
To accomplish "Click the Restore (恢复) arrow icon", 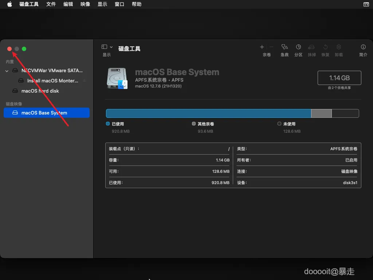I will [x=325, y=47].
